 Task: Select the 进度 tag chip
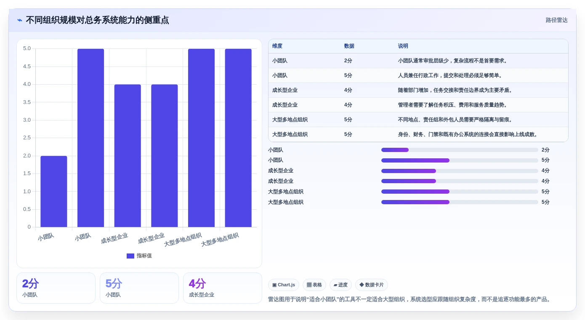[x=340, y=285]
